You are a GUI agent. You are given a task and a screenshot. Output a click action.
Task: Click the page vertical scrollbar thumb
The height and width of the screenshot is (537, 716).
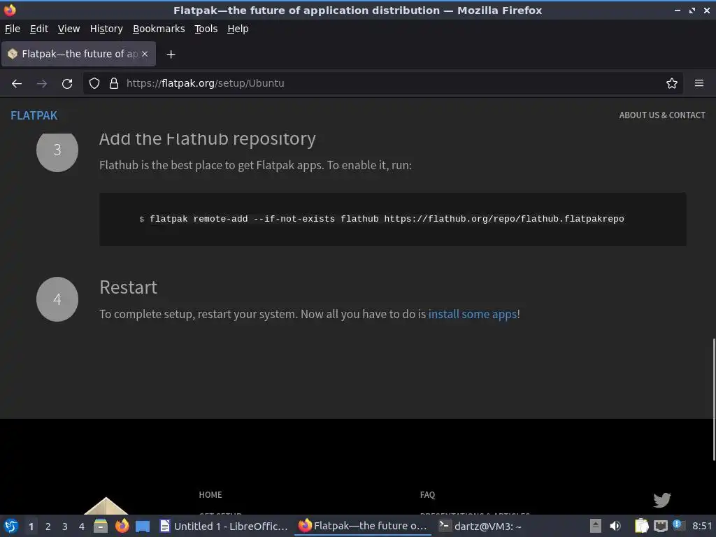714,399
